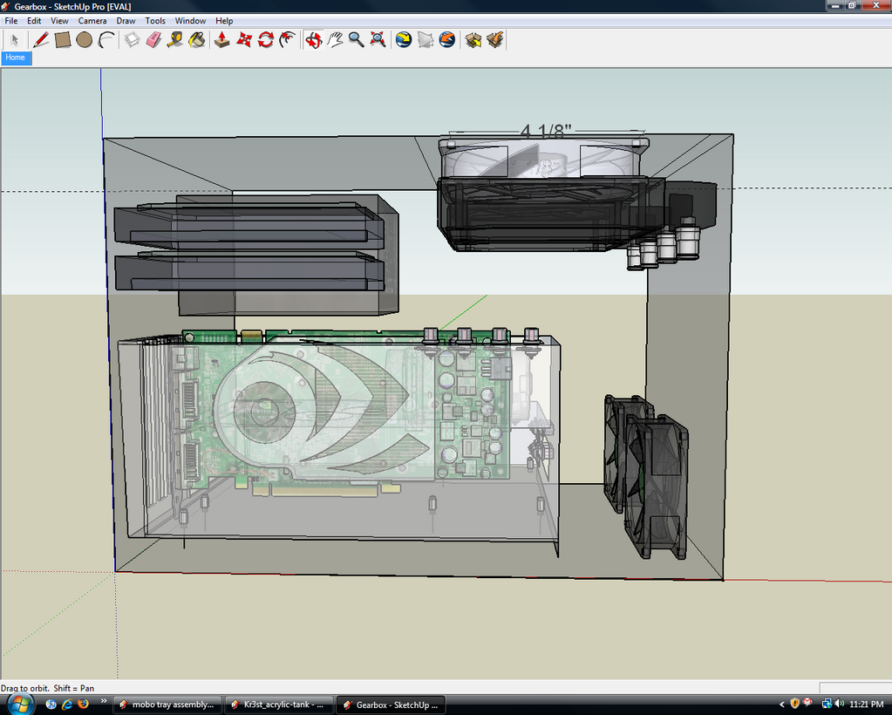
Task: Select the Tape Measure tool
Action: tap(175, 40)
